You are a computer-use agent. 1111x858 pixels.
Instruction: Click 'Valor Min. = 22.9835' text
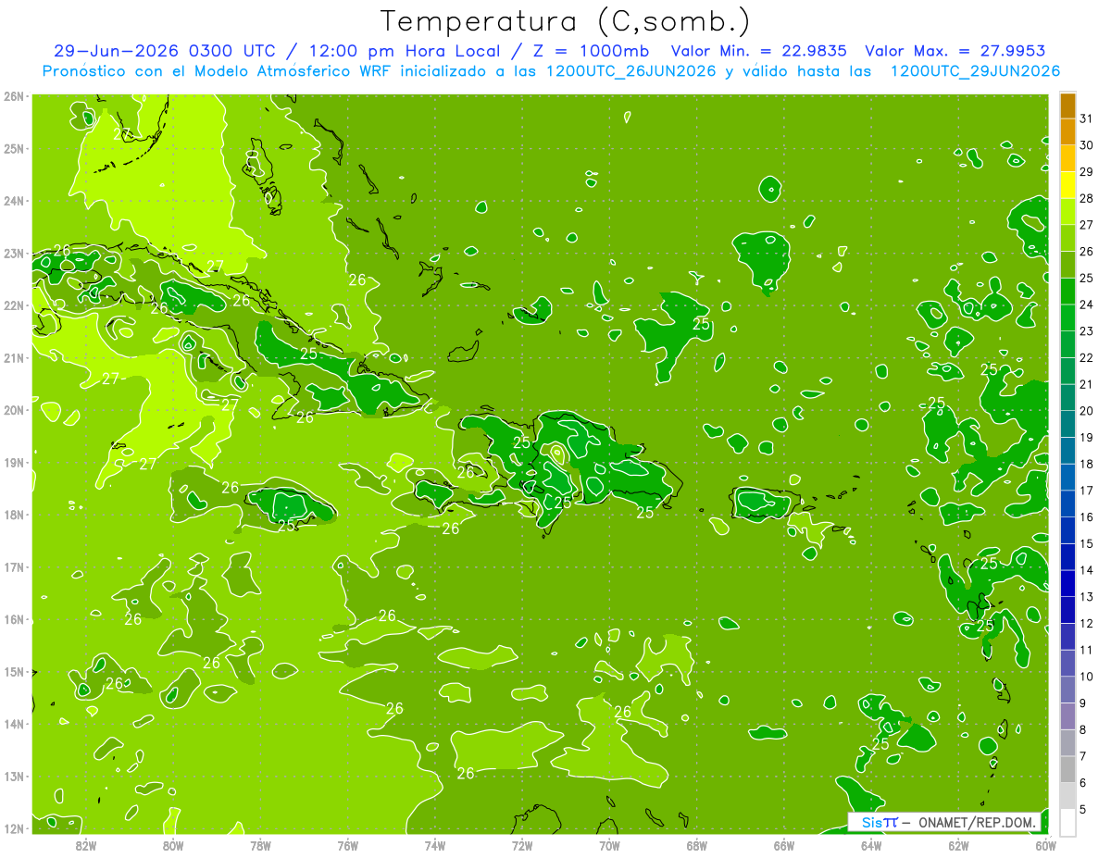[758, 51]
